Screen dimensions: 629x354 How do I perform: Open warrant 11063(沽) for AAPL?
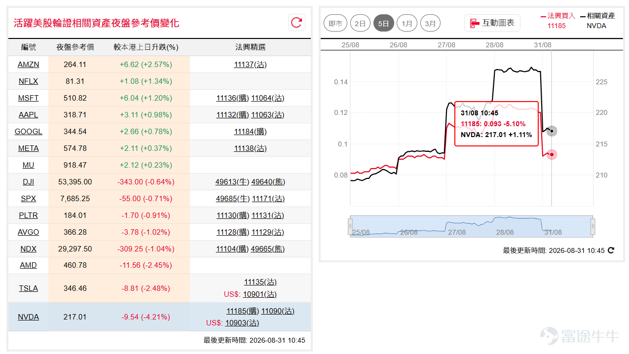click(x=268, y=115)
